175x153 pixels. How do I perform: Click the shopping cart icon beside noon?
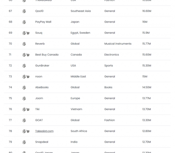coord(28,77)
